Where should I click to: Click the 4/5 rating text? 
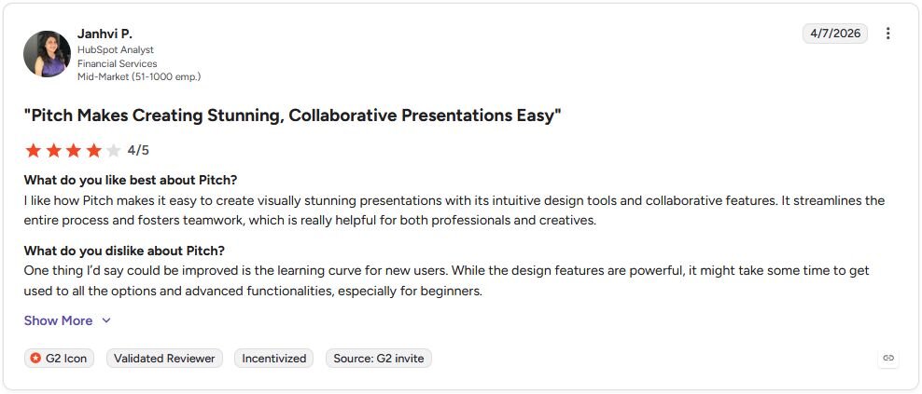point(138,151)
